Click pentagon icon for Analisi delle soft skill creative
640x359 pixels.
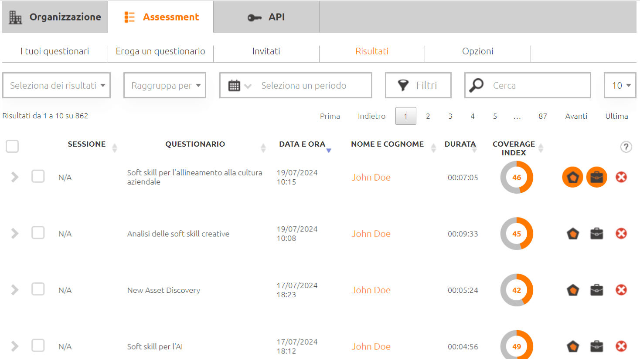(573, 234)
